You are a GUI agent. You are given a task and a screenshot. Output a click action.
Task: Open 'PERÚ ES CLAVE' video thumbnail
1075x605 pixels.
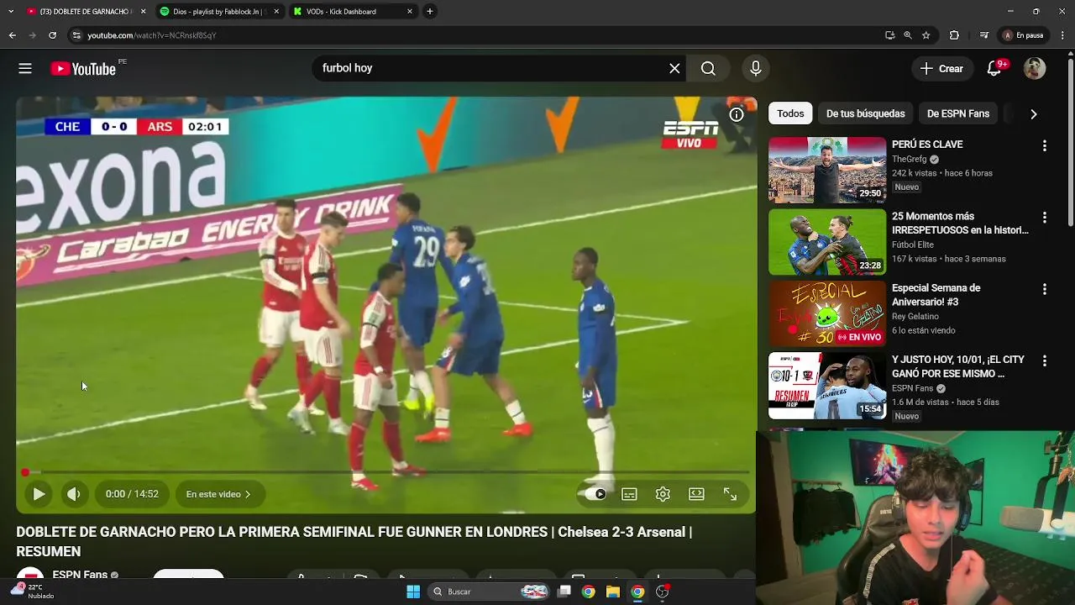pos(827,171)
